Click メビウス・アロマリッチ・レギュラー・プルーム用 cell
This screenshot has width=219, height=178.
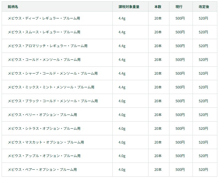point(47,46)
